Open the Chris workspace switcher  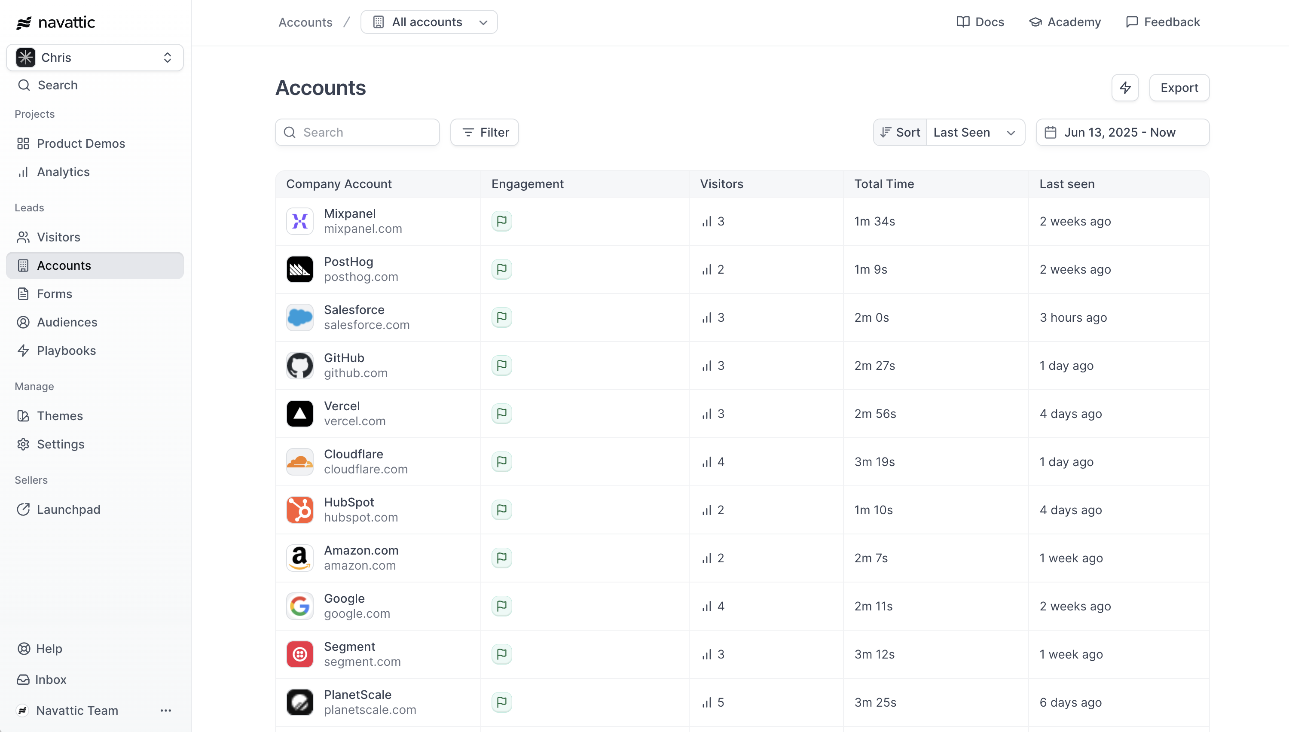pos(95,57)
